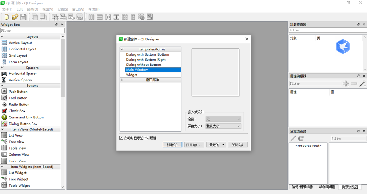Click the Save form floppy icon

click(23, 17)
